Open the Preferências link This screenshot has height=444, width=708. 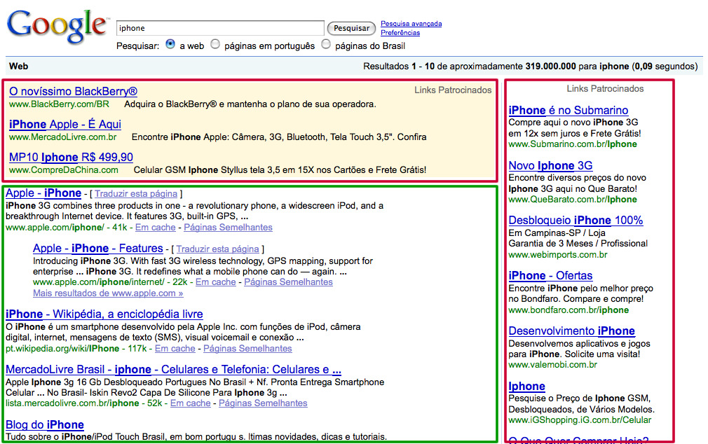tap(400, 33)
